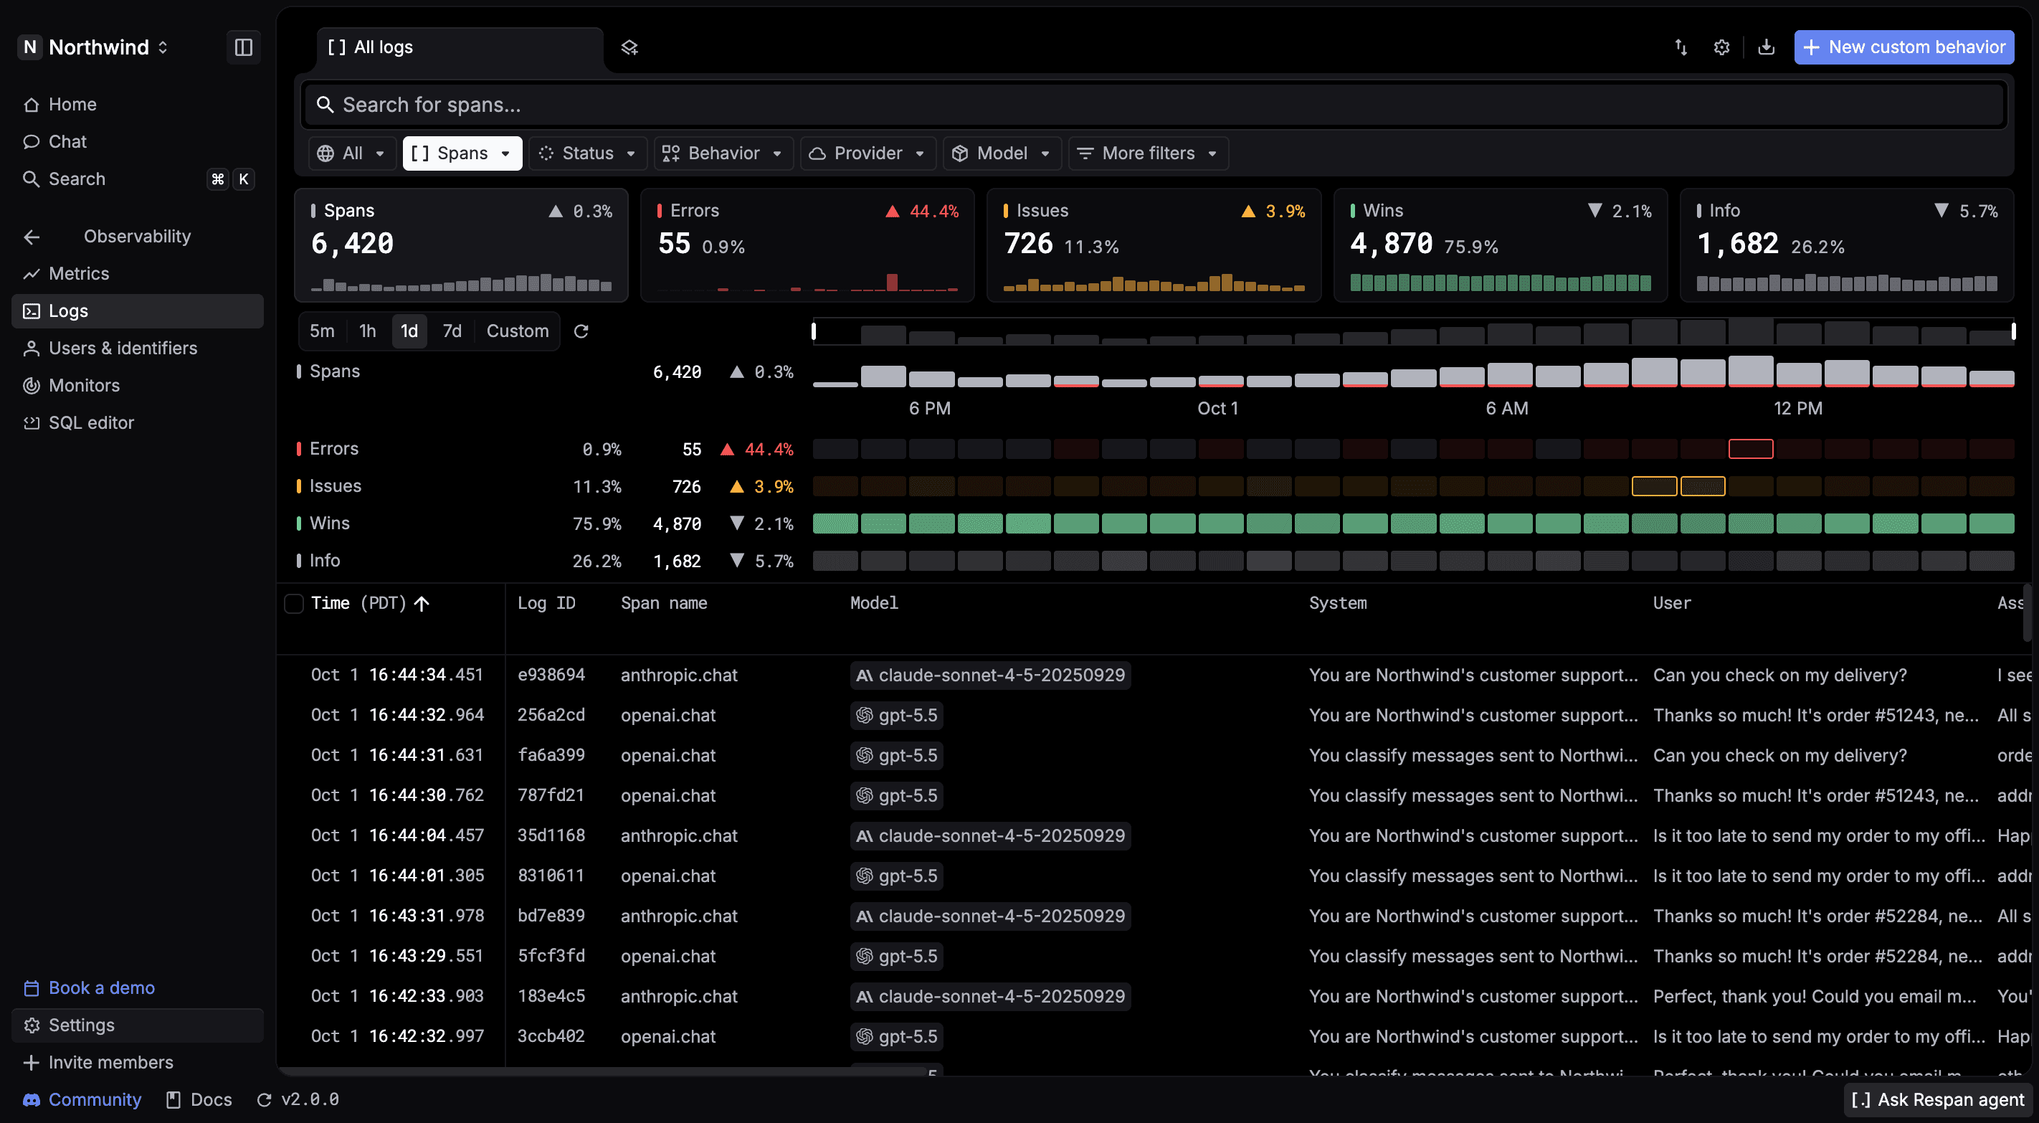Open the settings gear in top toolbar
Screen dimensions: 2039x1123
[x=1721, y=47]
